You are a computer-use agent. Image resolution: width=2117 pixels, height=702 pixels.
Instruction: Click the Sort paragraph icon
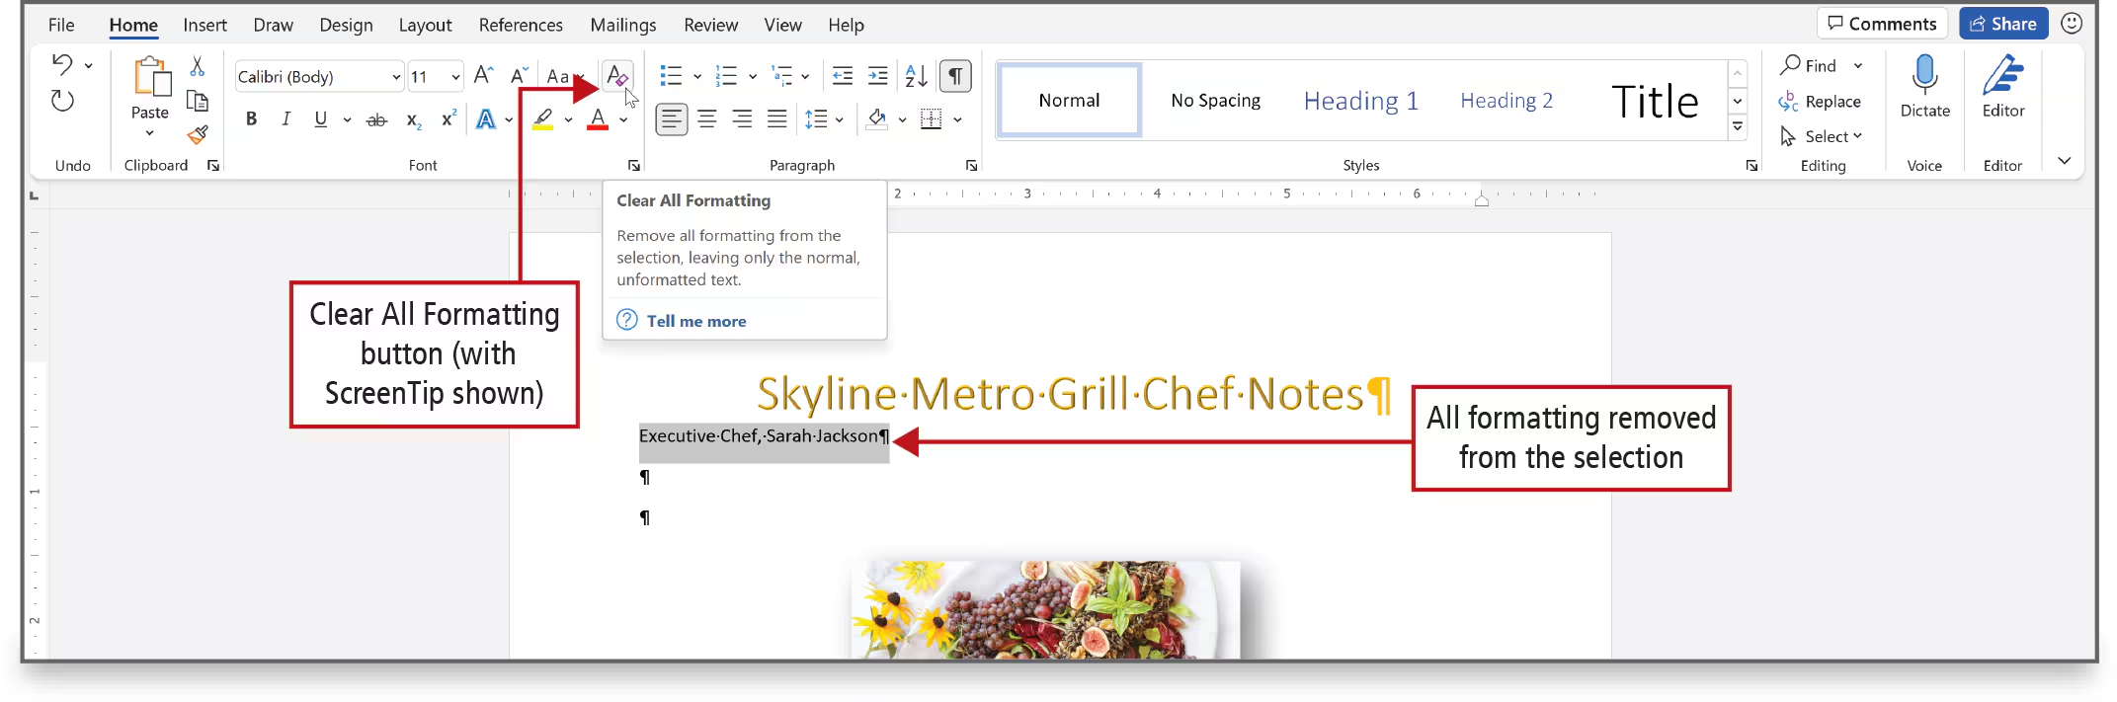916,76
